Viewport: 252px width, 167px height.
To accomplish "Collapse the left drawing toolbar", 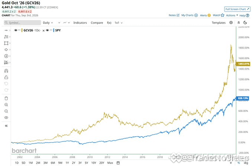I will tap(6, 126).
